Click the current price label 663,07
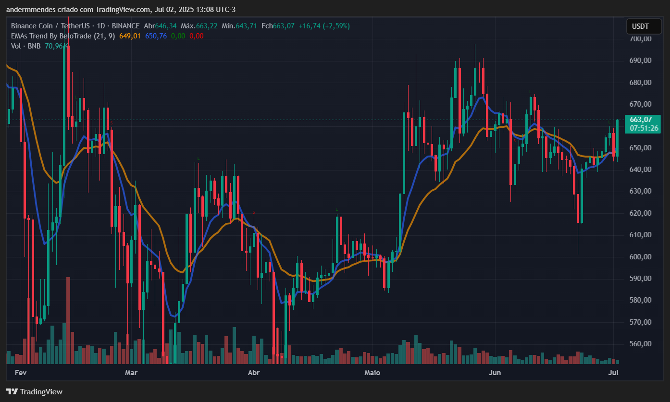Viewport: 670px width, 402px height. [641, 120]
